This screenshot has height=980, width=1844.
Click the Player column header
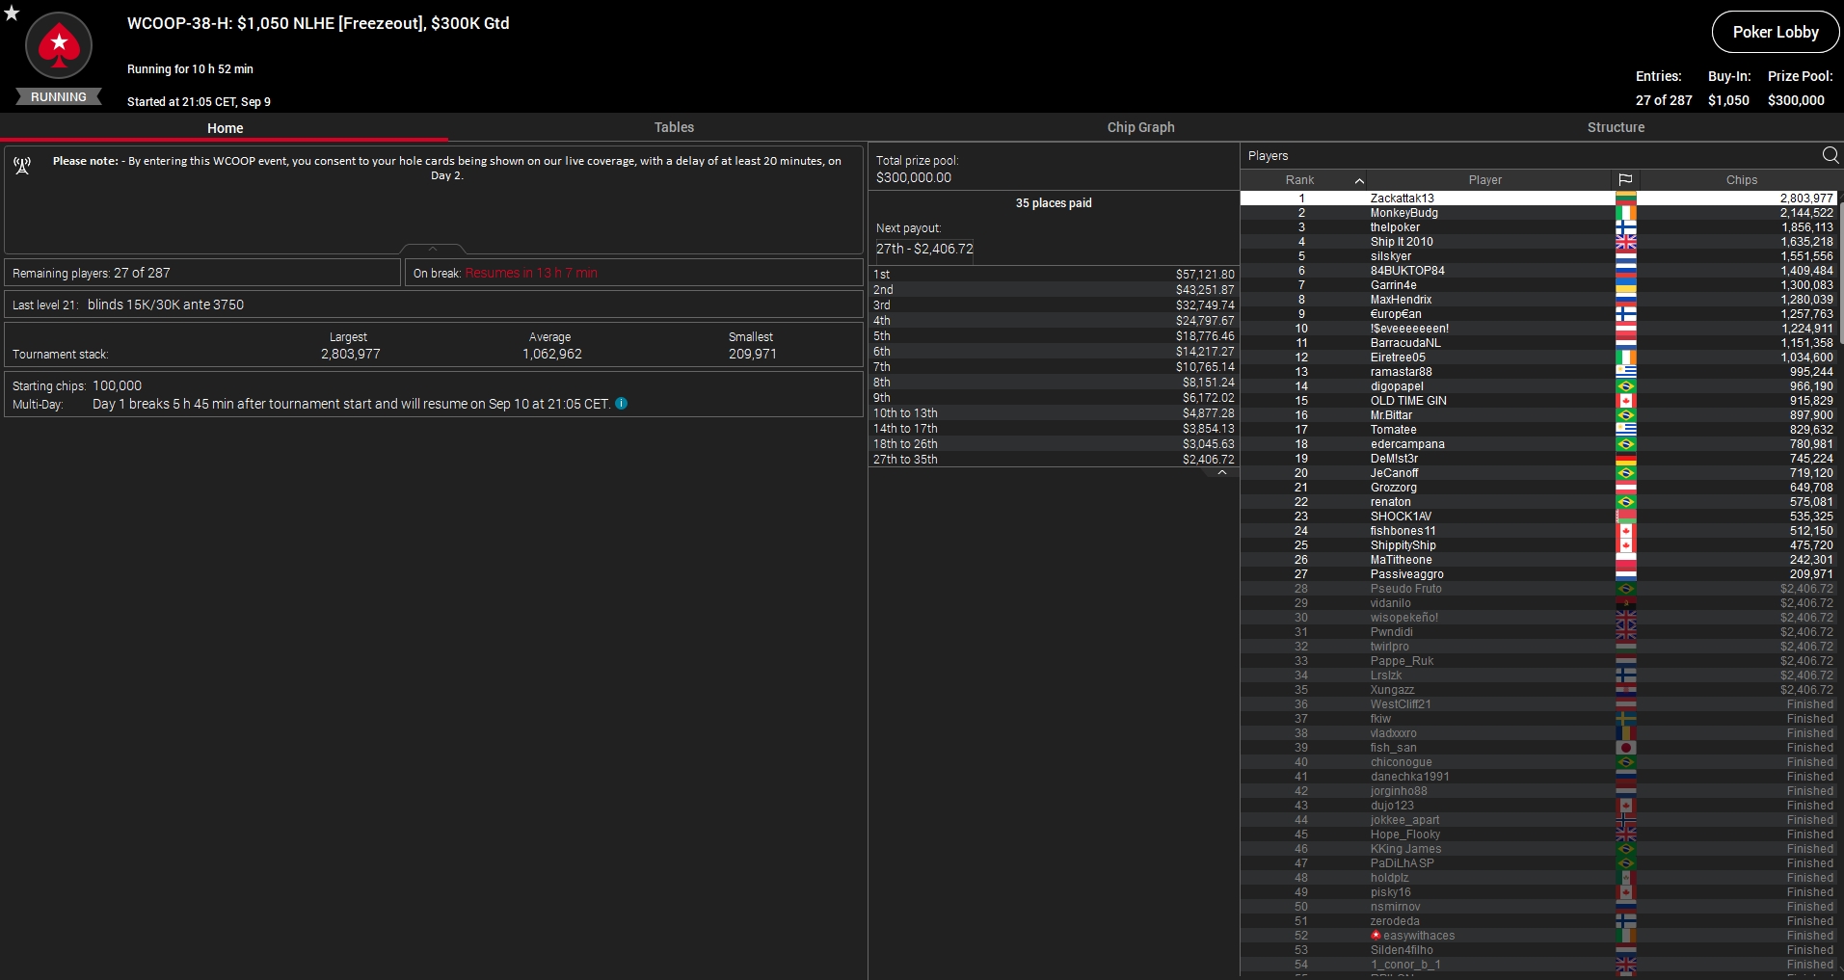click(1485, 180)
